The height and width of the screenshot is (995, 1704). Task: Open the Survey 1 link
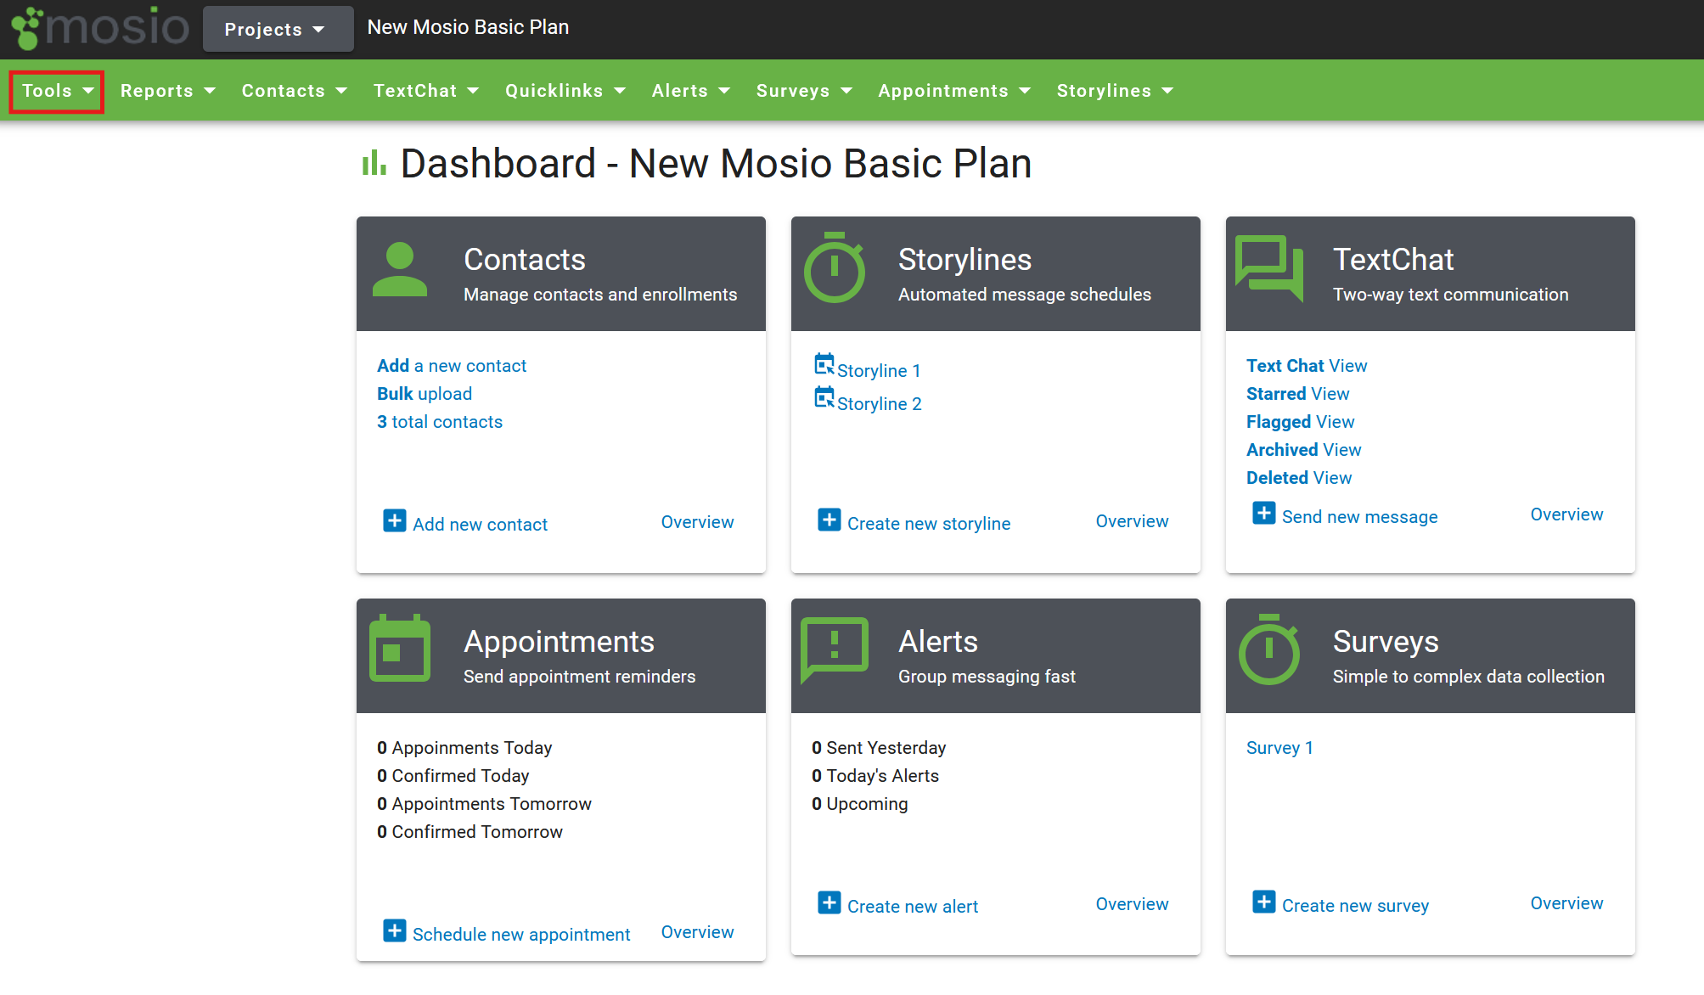tap(1279, 748)
